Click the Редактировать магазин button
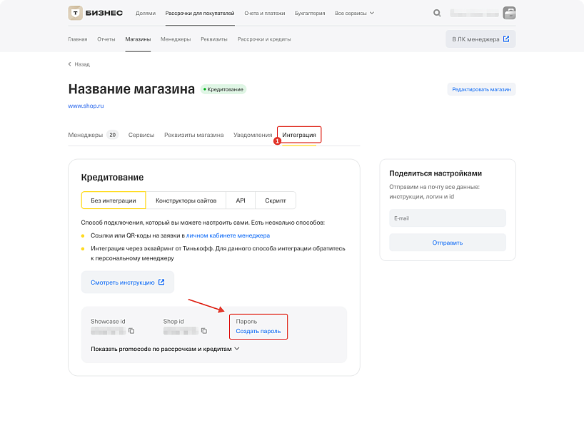 point(480,88)
